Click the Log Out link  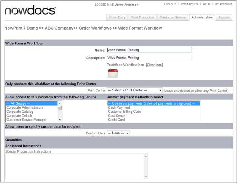click(170, 4)
